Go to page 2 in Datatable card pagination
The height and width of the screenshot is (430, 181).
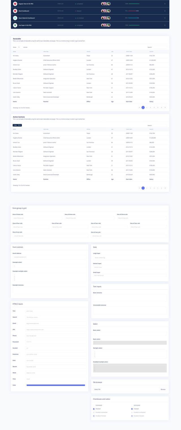click(147, 108)
